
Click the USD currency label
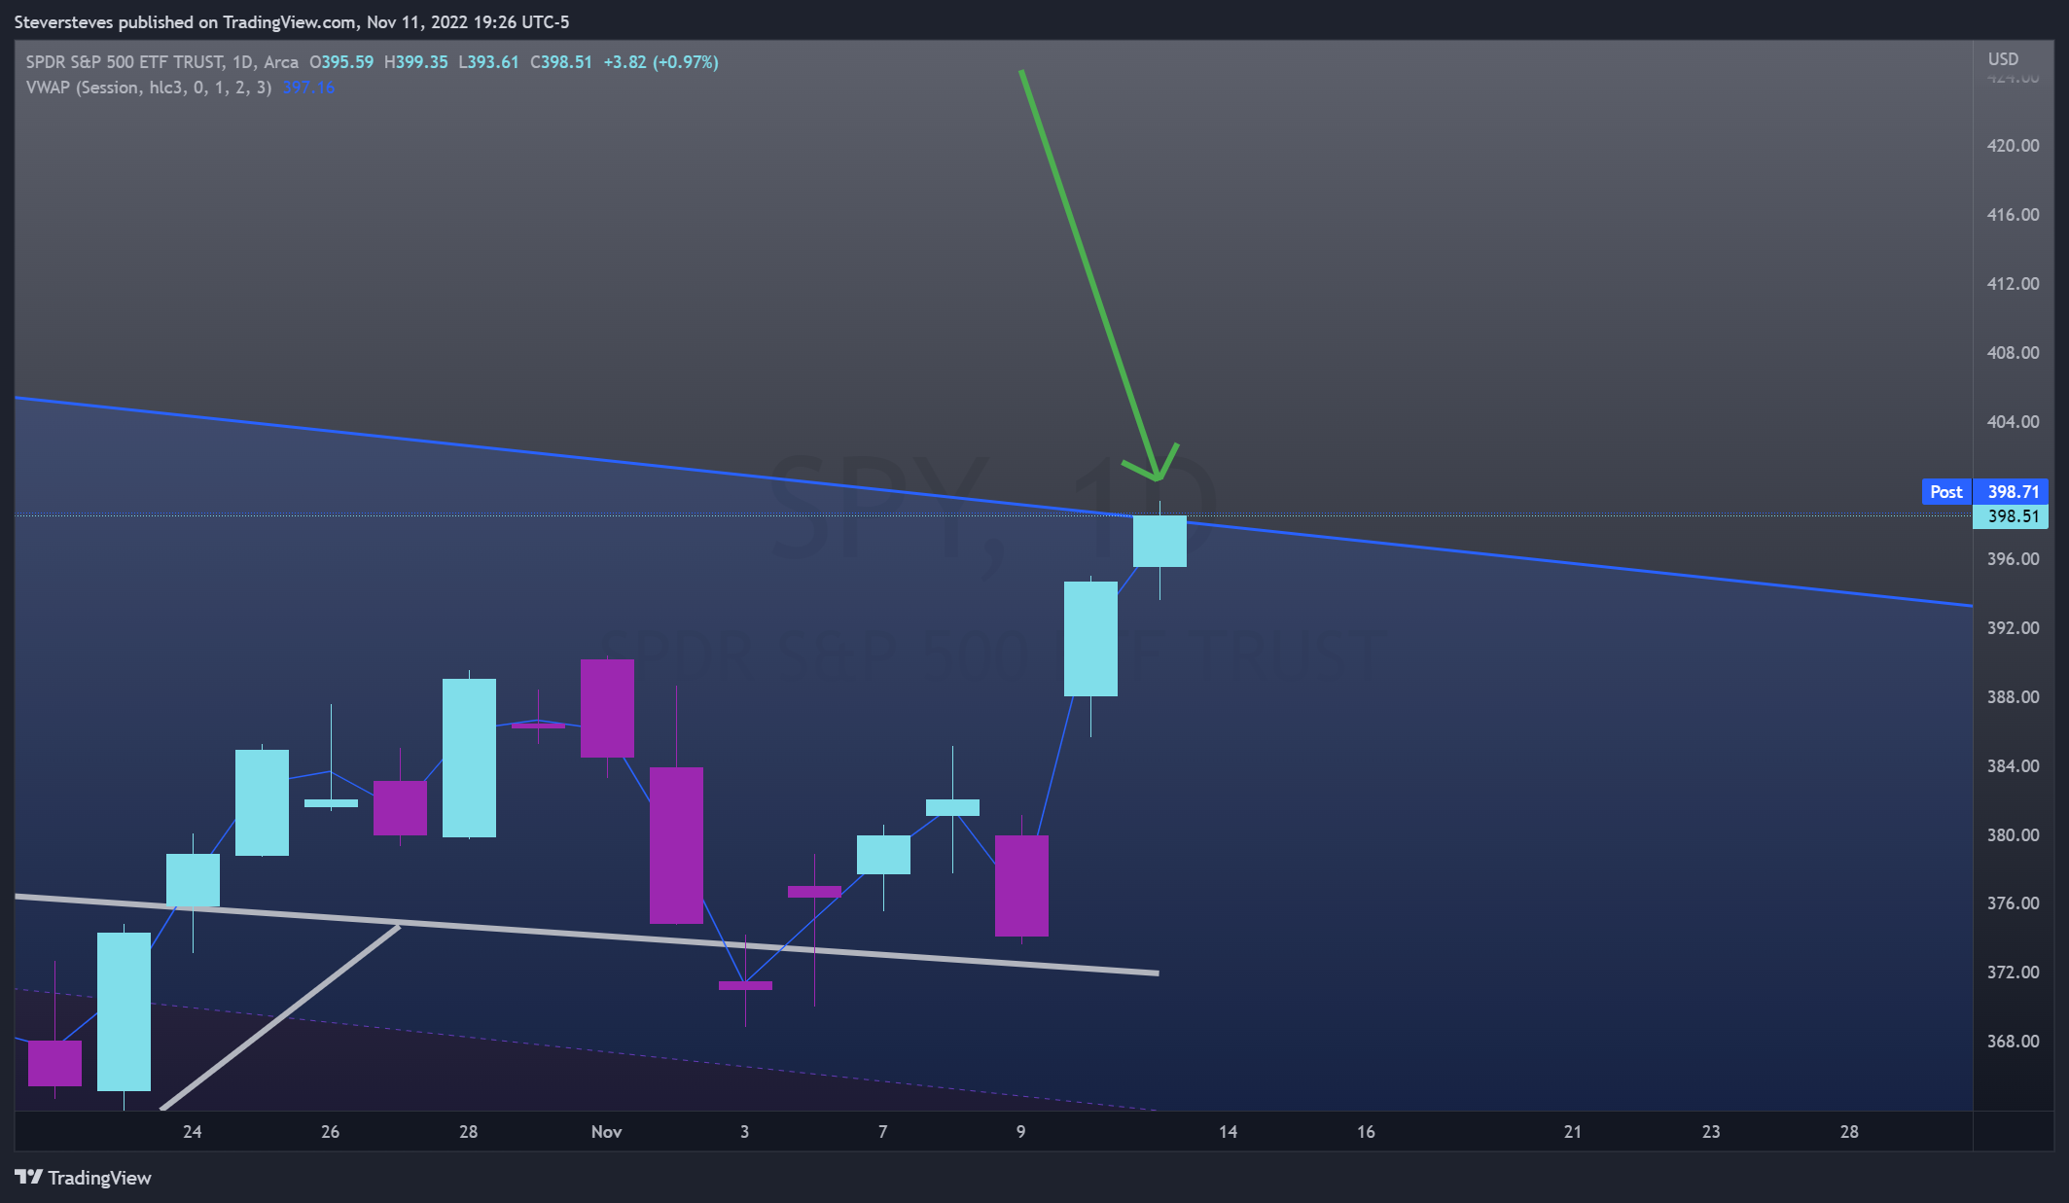click(x=2004, y=59)
